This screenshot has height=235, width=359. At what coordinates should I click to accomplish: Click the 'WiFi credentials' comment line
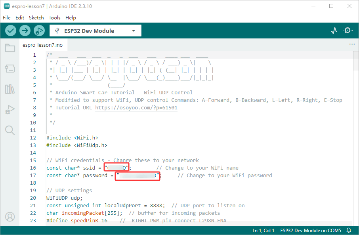[122, 160]
